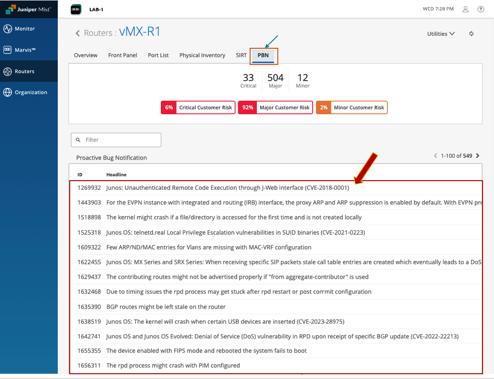Switch to the Physical Inventory tab
The width and height of the screenshot is (494, 379).
point(202,55)
